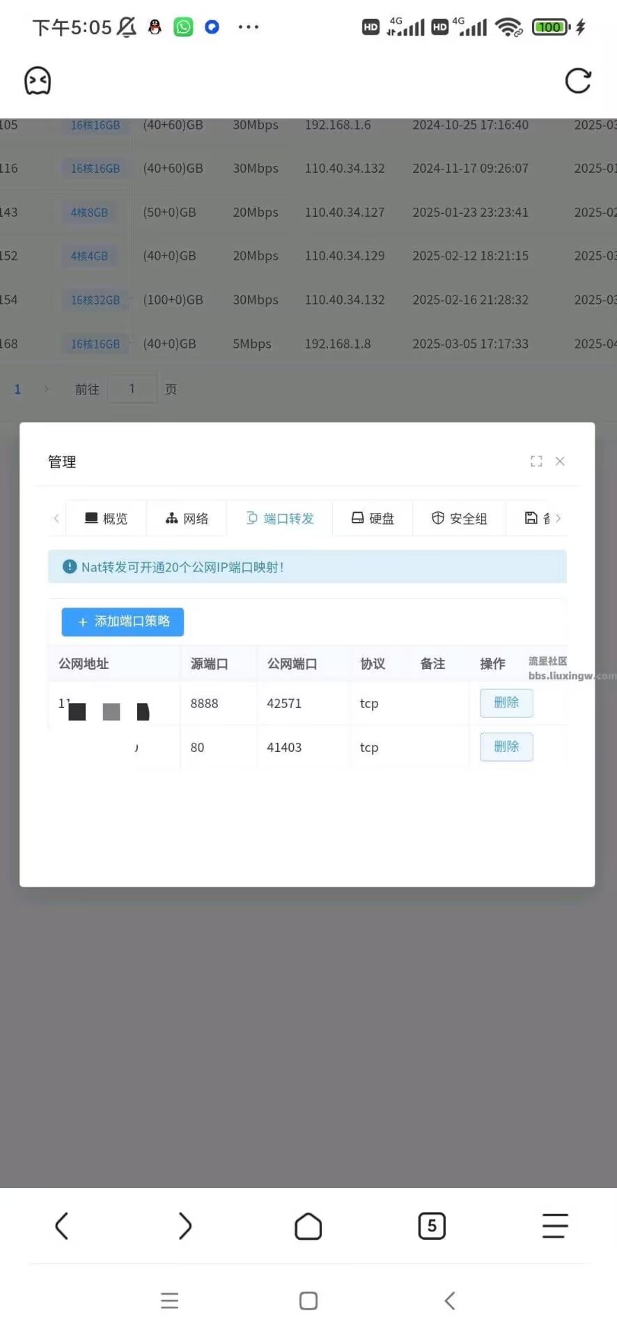Click the 16核32GB config tag

click(95, 300)
